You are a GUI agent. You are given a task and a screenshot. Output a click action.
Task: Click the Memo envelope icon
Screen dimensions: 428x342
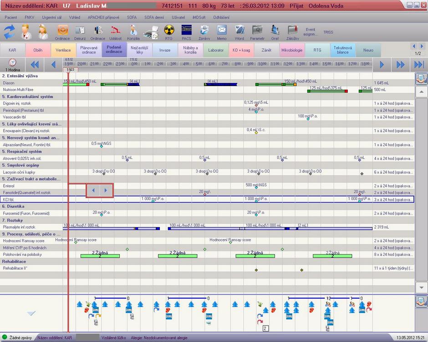coord(222,31)
